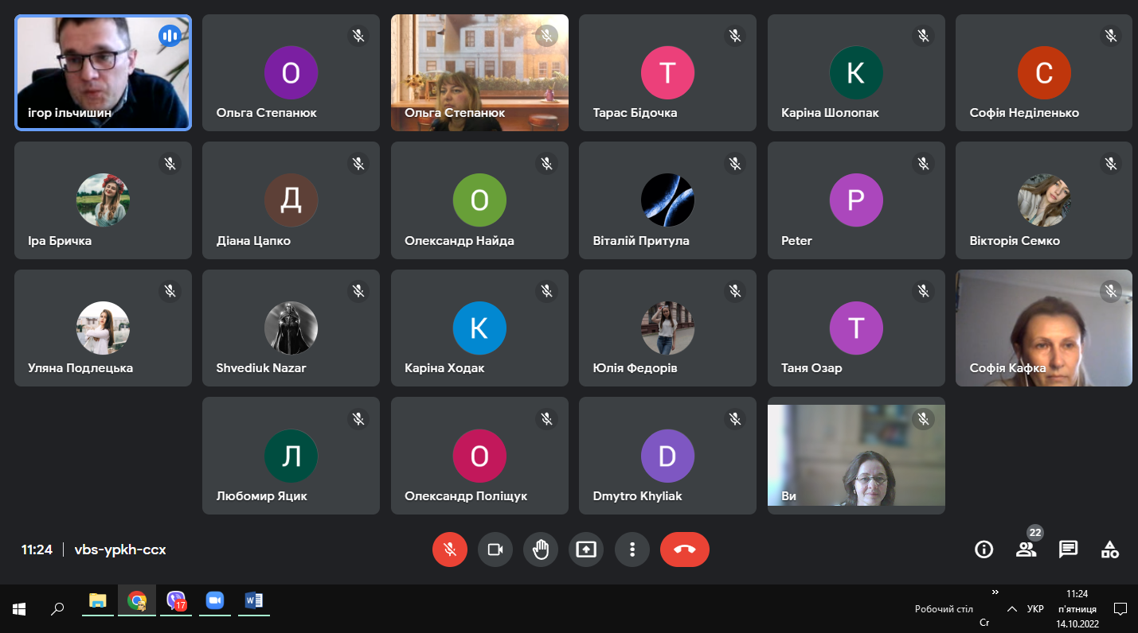Viewport: 1138px width, 633px height.
Task: Switch the УКР keyboard language indicator
Action: [x=1035, y=609]
